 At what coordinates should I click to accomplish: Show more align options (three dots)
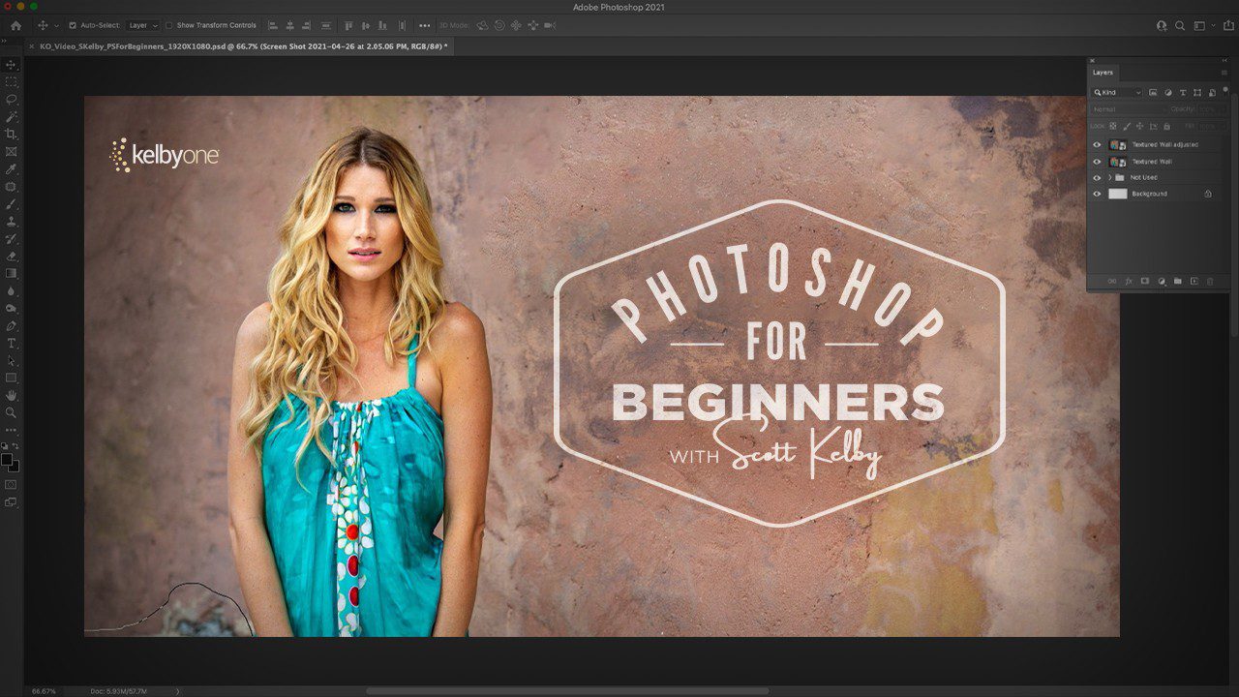click(425, 25)
